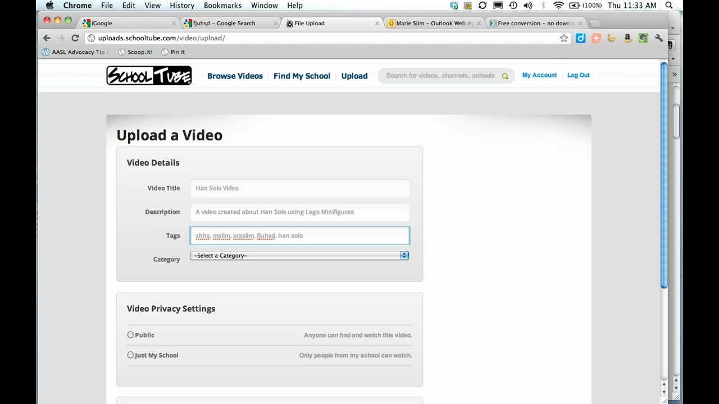Select the Public privacy radio button

(130, 335)
